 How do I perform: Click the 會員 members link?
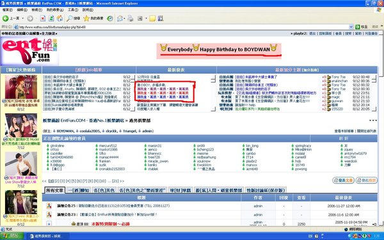pyautogui.click(x=339, y=33)
